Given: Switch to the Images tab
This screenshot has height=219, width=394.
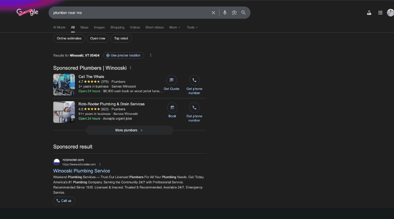Looking at the screenshot, I should coord(99,27).
